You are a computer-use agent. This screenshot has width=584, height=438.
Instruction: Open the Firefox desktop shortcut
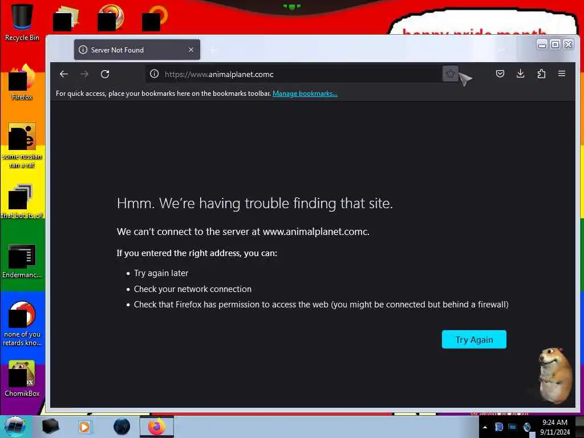coord(22,82)
